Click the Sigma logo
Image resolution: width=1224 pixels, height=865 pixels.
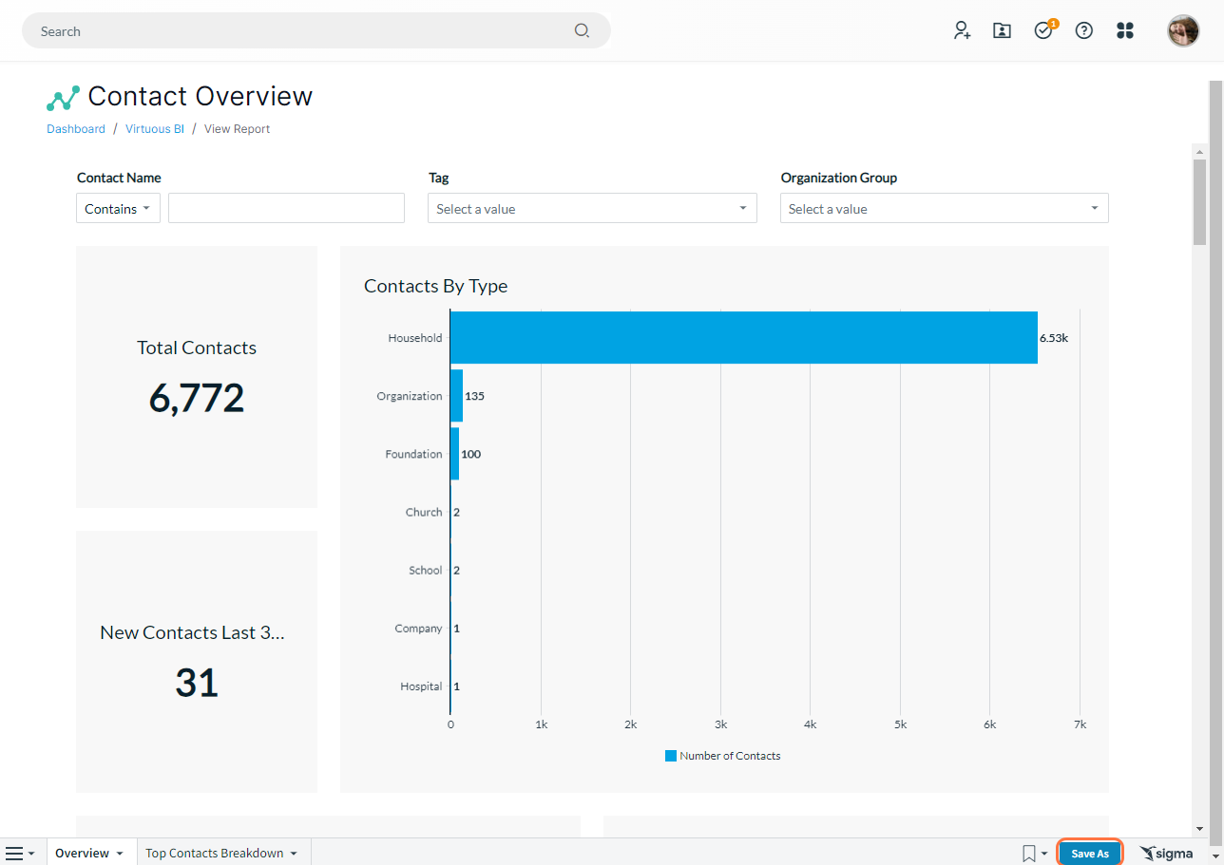coord(1166,854)
